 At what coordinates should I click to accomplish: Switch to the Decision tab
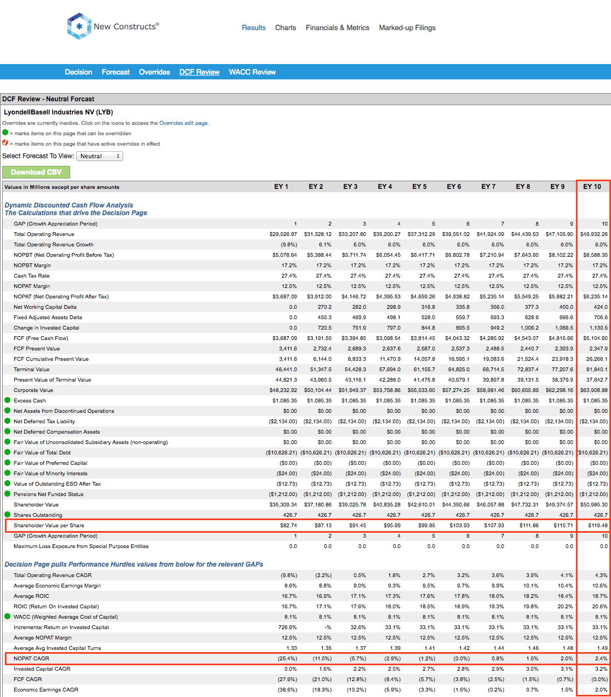(x=78, y=72)
